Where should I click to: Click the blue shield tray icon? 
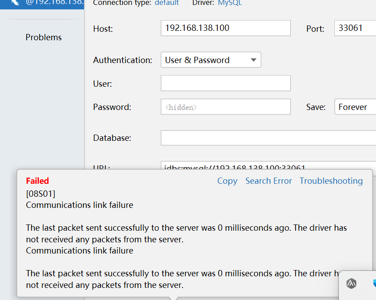tap(374, 283)
